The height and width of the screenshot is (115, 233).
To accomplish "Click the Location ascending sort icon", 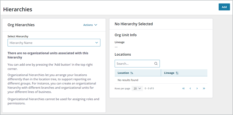I will point(132,73).
